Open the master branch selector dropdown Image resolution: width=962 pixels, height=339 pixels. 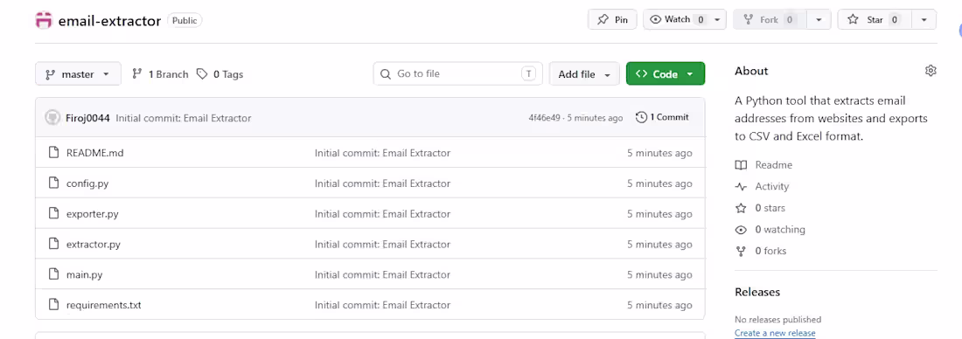click(78, 74)
